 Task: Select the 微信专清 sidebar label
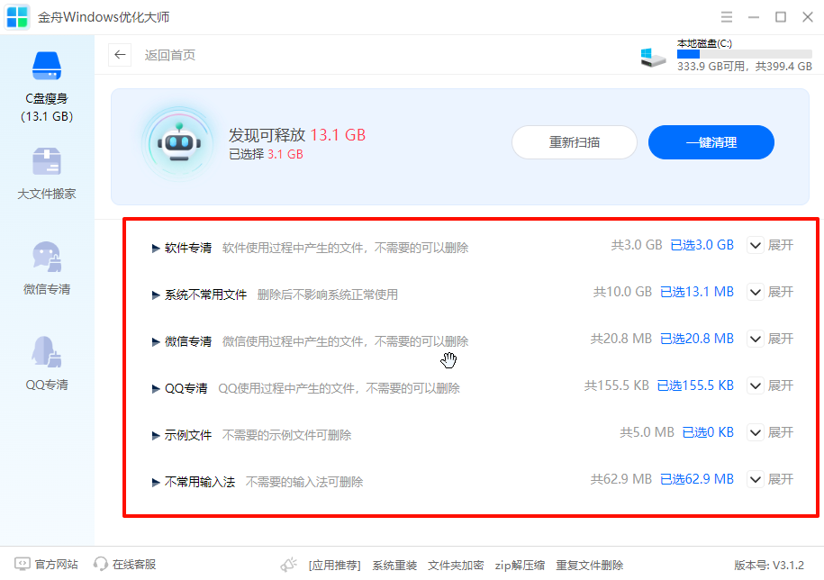47,289
